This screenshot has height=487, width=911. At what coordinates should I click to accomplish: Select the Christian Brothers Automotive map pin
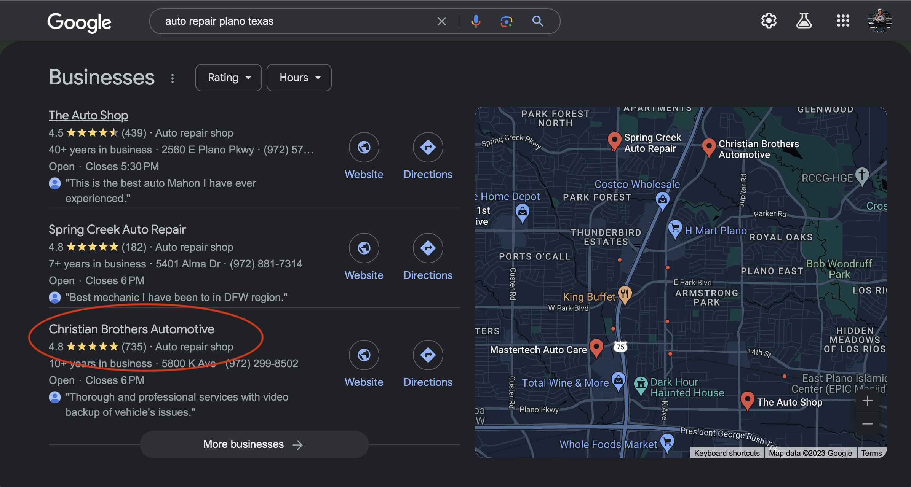(708, 148)
